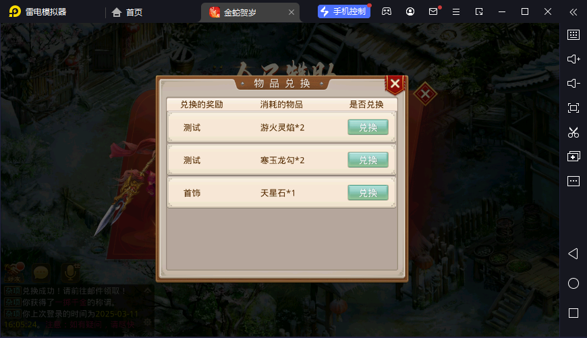Close the 物品兑换 dialog with red X
The height and width of the screenshot is (338, 587).
coord(395,84)
